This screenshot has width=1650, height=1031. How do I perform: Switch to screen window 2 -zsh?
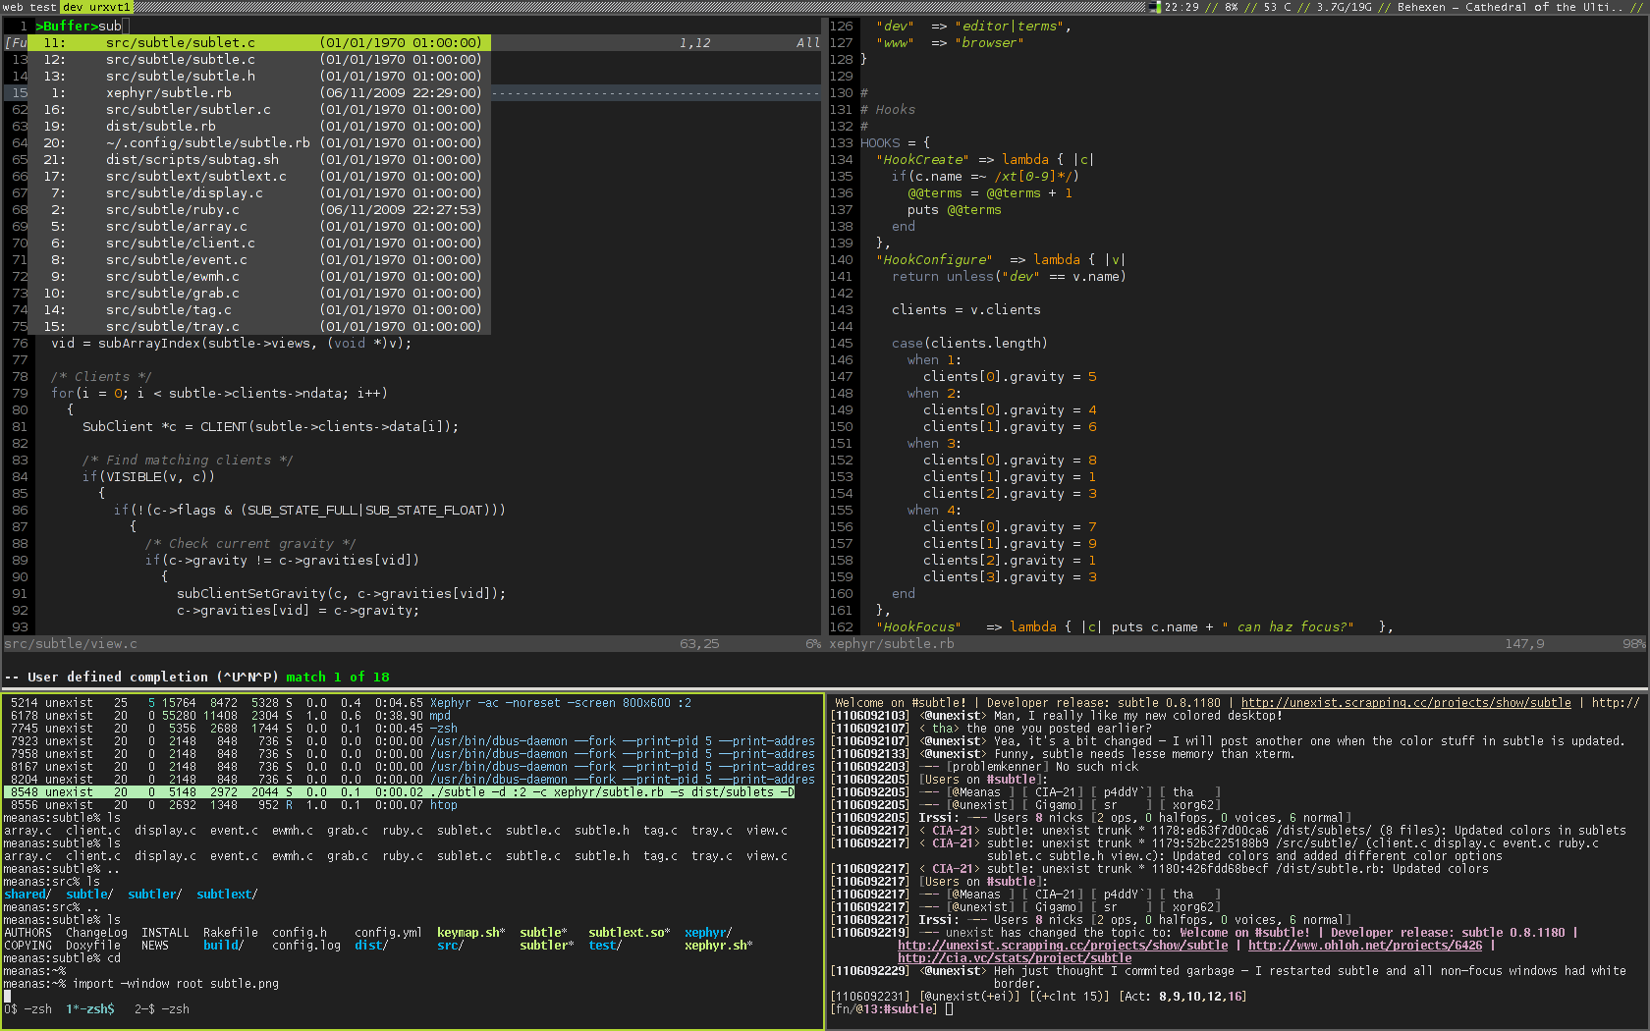point(161,1009)
